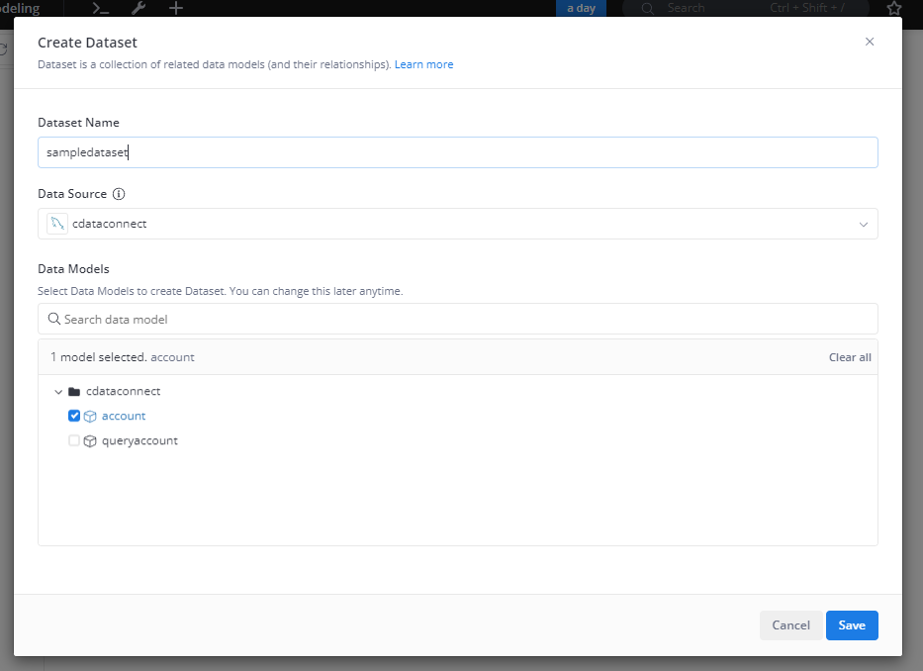Save the new dataset
The width and height of the screenshot is (923, 671).
click(852, 625)
